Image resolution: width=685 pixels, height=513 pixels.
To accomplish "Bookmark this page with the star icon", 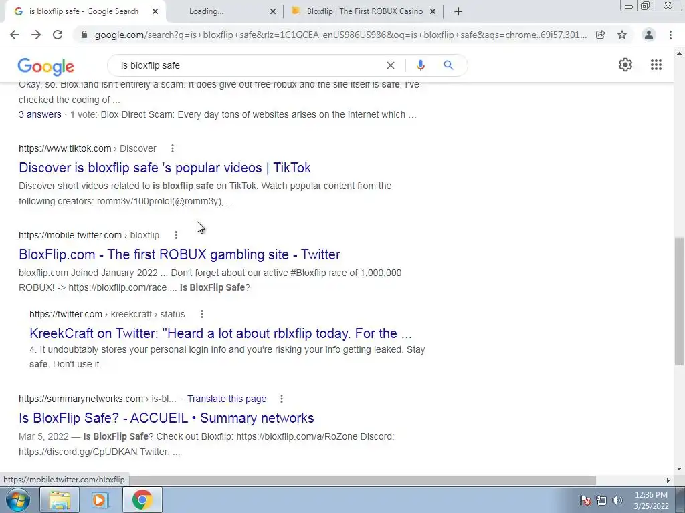I will 622,35.
